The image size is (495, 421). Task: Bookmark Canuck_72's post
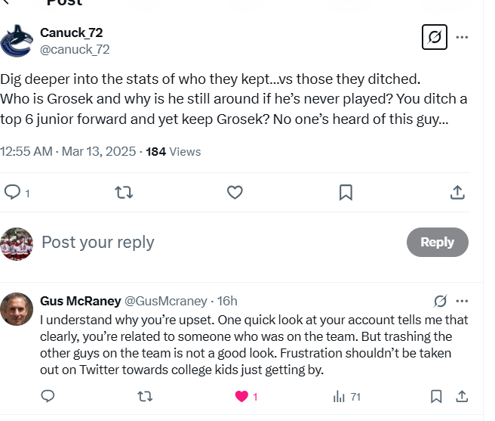346,192
